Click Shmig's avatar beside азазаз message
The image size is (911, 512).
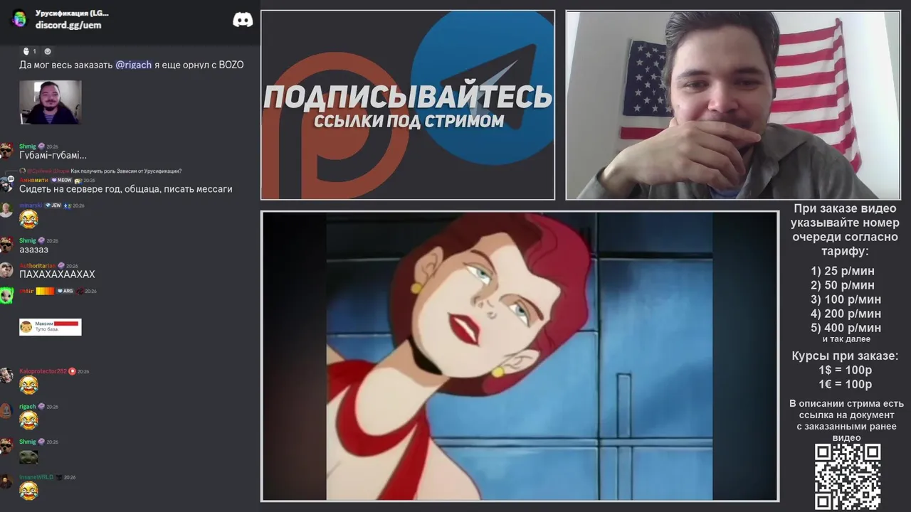(x=6, y=245)
